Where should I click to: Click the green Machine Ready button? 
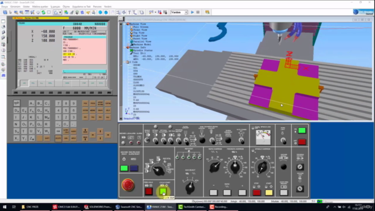pos(124,168)
